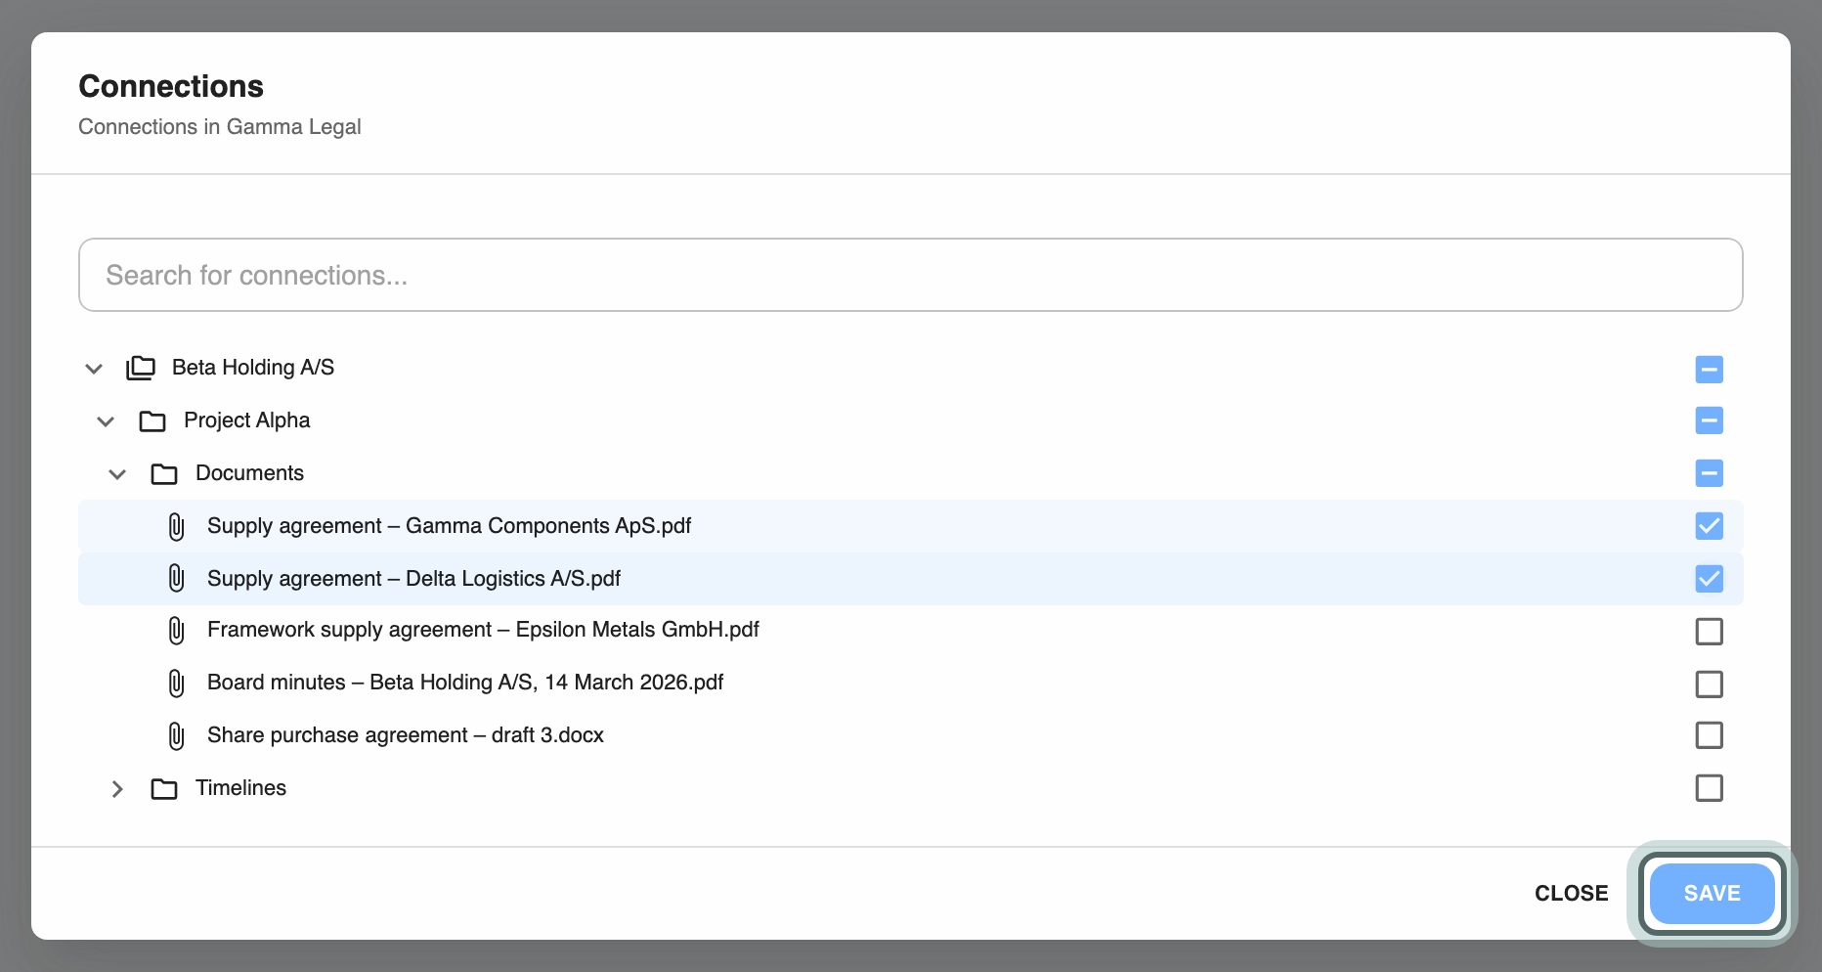Image resolution: width=1822 pixels, height=972 pixels.
Task: Collapse the Documents folder
Action: tap(117, 474)
